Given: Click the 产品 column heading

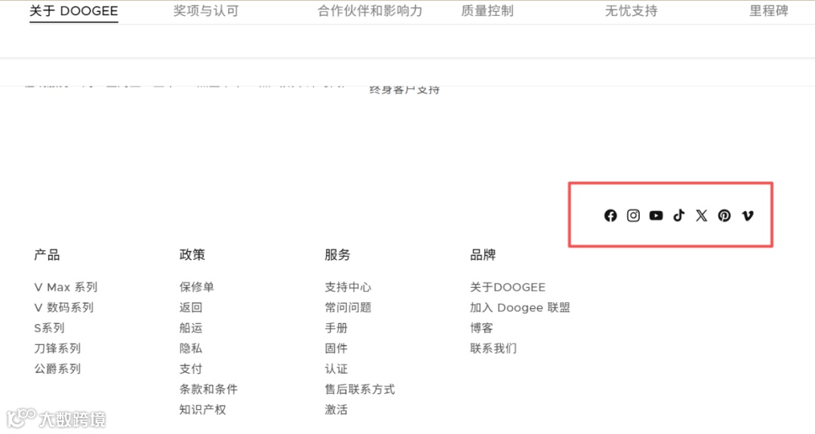Looking at the screenshot, I should (x=47, y=255).
